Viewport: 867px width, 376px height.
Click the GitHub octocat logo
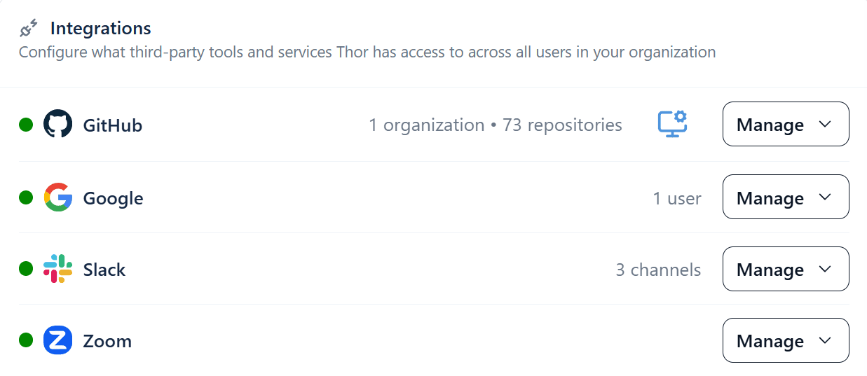(57, 125)
